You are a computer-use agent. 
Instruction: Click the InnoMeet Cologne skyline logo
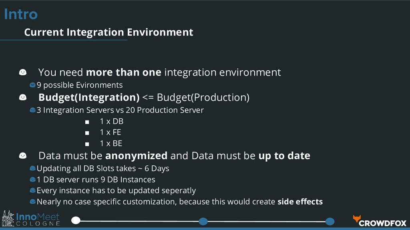point(8,218)
